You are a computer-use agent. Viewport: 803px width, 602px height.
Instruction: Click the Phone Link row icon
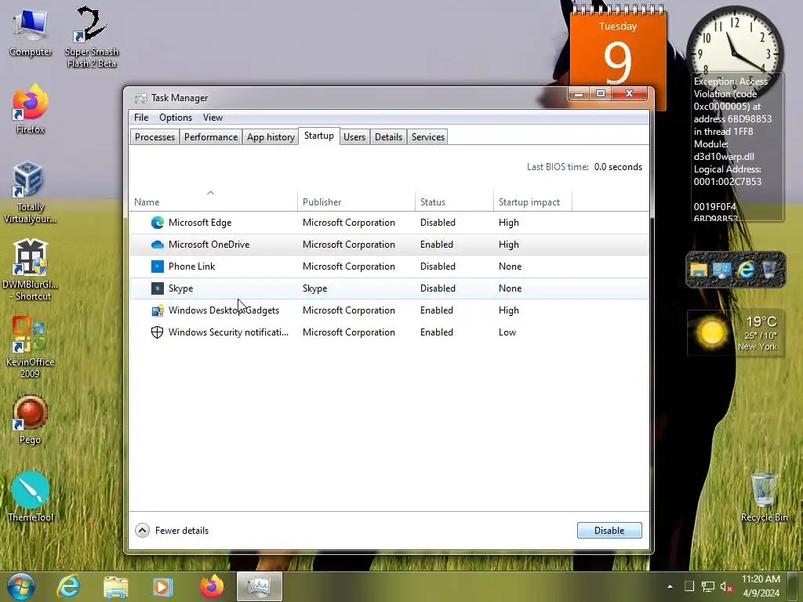point(157,267)
